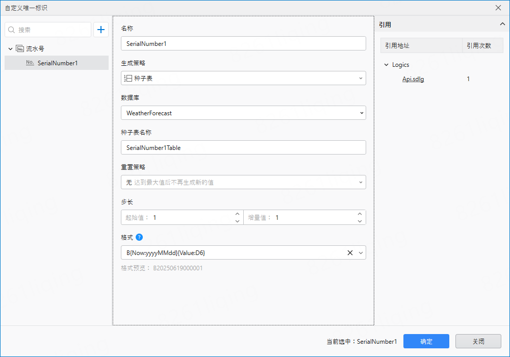Screen dimensions: 510x357
Task: Open the 重置策略 dropdown
Action: click(361, 182)
